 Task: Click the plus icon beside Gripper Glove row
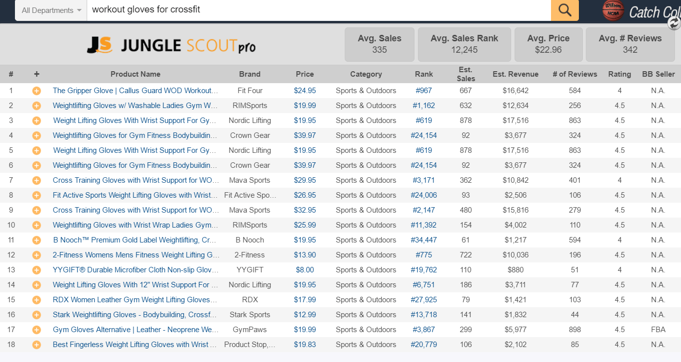click(x=36, y=91)
